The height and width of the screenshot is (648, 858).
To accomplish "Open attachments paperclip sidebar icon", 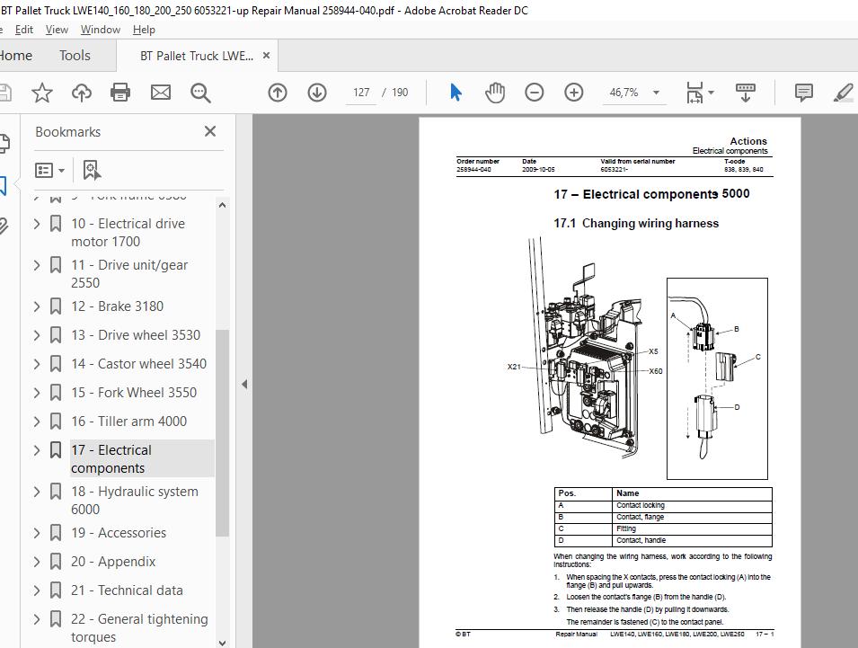I will click(x=4, y=226).
